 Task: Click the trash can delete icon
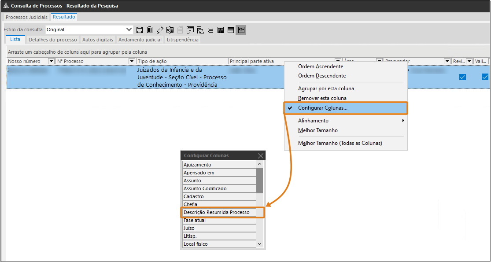[x=150, y=30]
